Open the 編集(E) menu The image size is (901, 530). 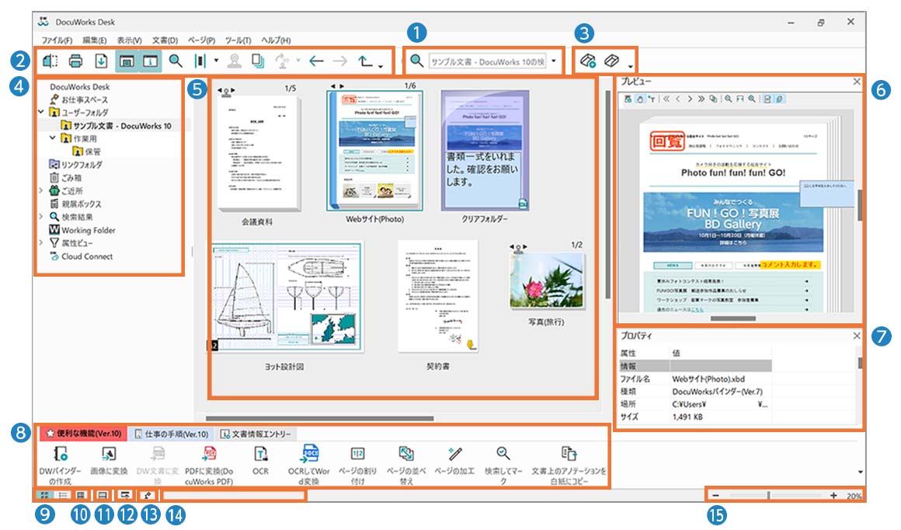(94, 40)
